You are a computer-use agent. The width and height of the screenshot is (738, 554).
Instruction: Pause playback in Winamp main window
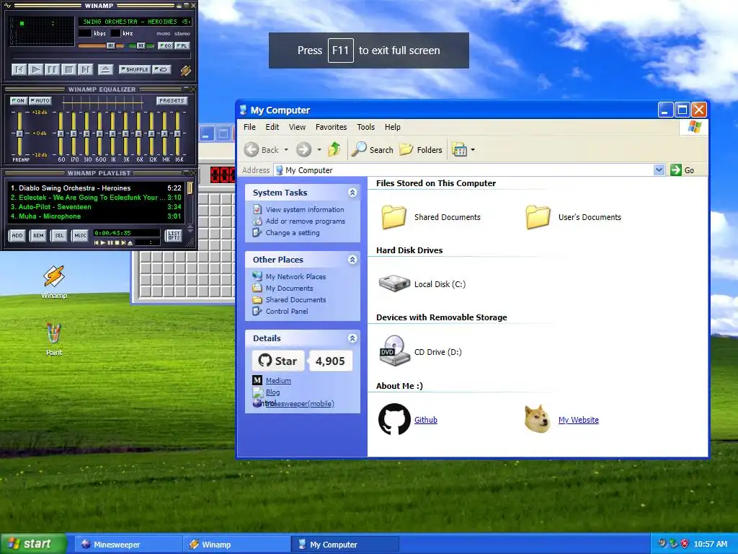coord(52,70)
